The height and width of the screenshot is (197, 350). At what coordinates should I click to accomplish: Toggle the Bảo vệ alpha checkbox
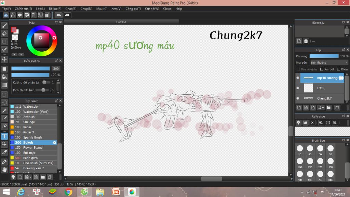point(298,69)
